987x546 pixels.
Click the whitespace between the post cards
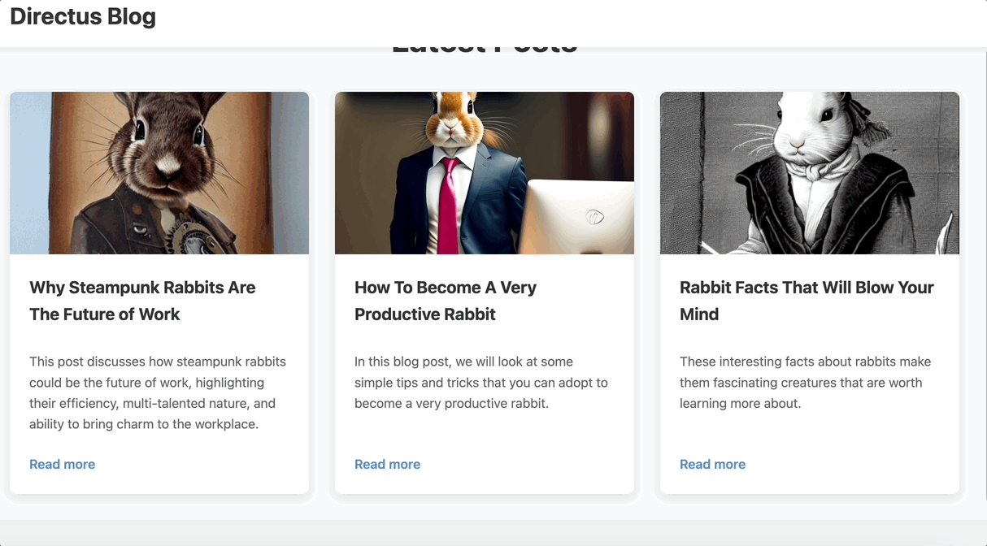pos(322,294)
